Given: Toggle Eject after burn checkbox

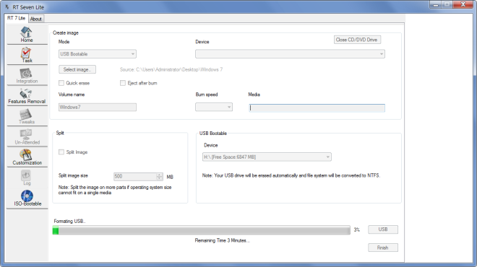Looking at the screenshot, I should 123,83.
